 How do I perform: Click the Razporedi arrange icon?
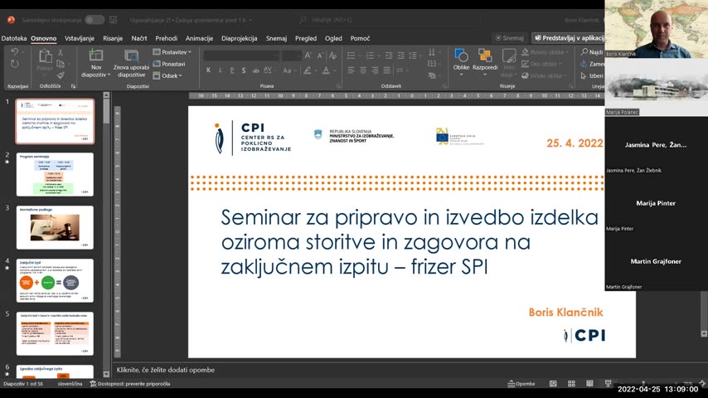[x=485, y=56]
